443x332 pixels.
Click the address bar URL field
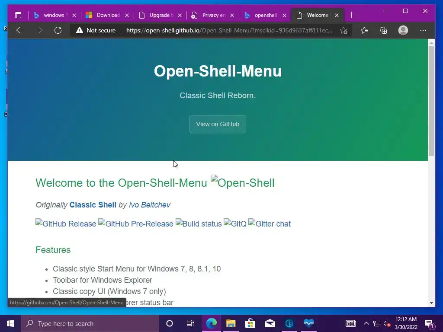coord(229,30)
